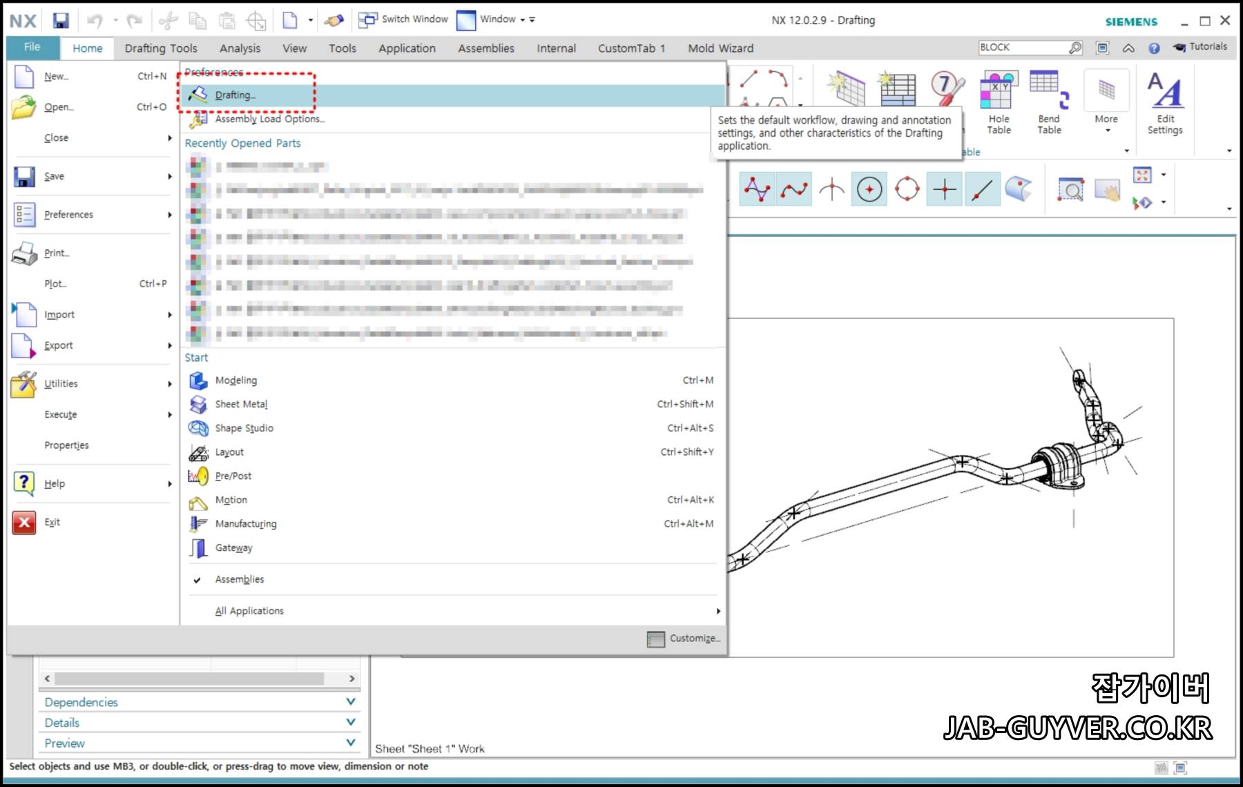The height and width of the screenshot is (787, 1243).
Task: Open the More dropdown in the ribbon
Action: click(1106, 102)
